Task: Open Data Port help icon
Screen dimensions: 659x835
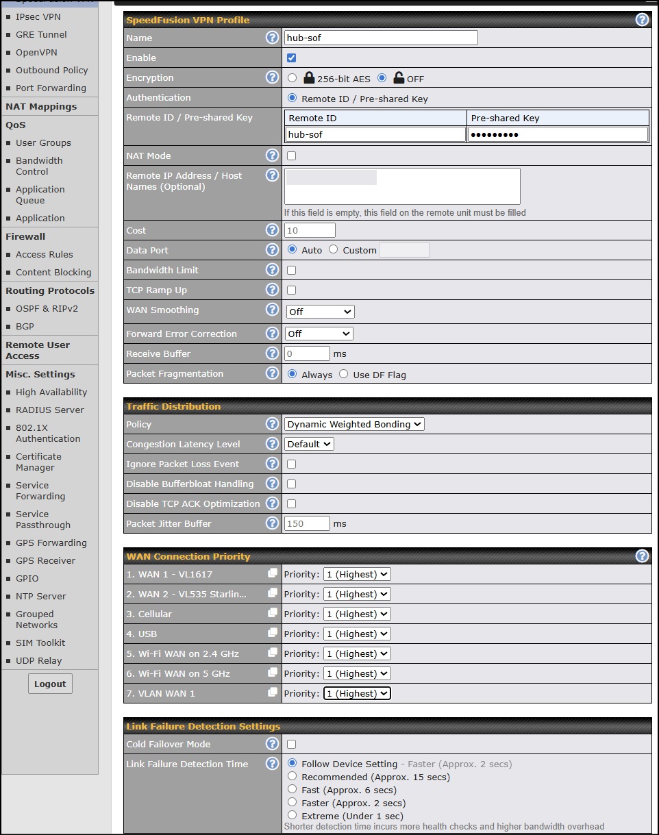Action: pyautogui.click(x=272, y=250)
